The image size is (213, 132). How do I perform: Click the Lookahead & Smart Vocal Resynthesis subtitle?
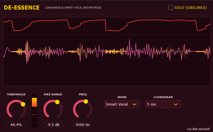(73, 8)
